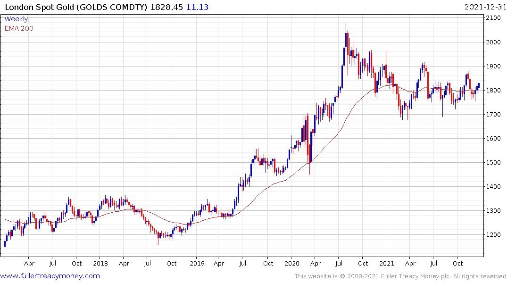Viewport: 507px width, 283px height.
Task: Click the 1500 price axis label
Action: [493, 163]
